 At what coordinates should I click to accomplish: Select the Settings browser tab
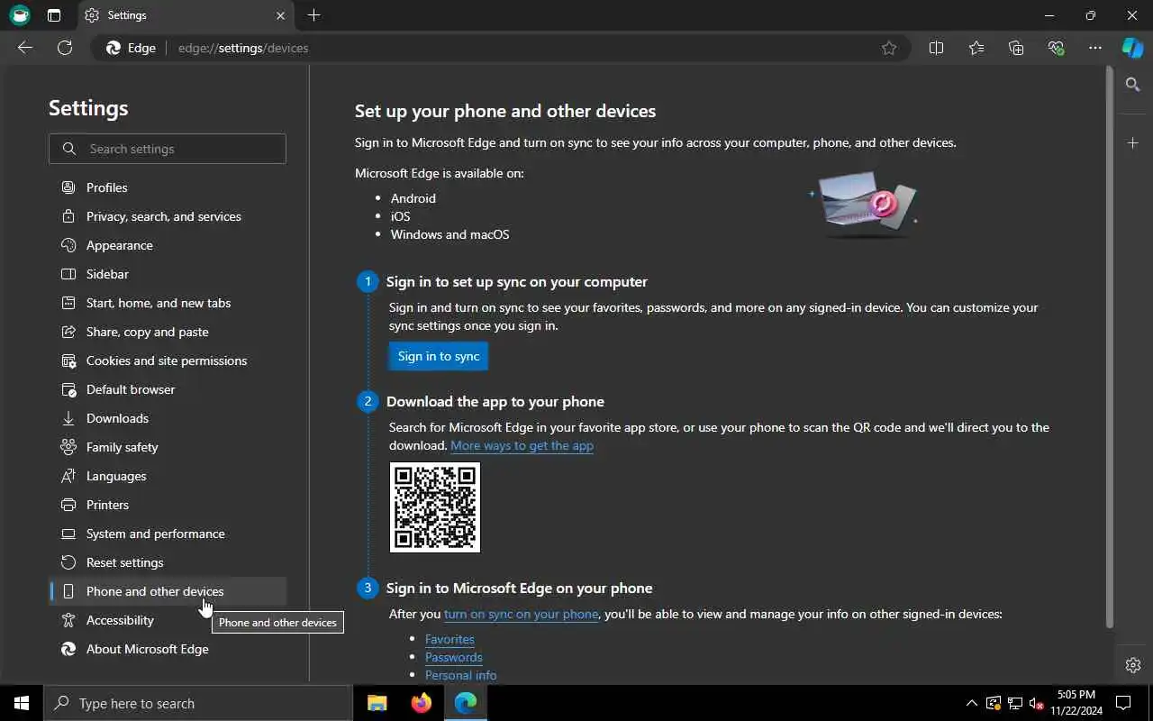pyautogui.click(x=185, y=15)
